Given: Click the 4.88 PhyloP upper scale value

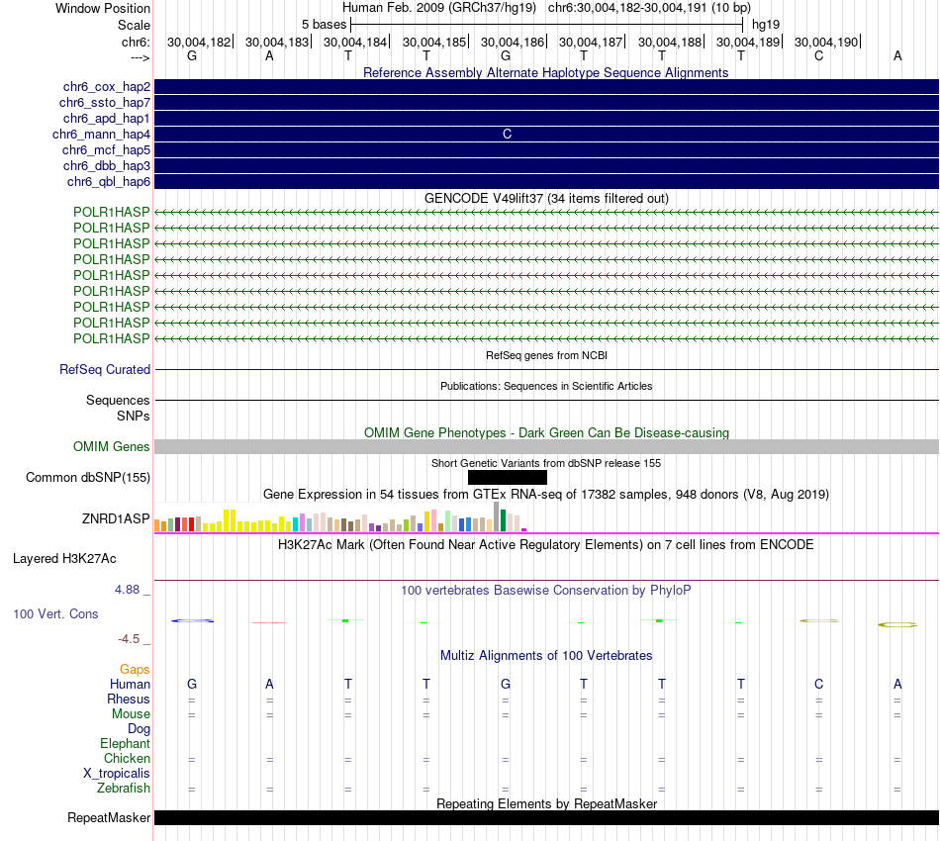Looking at the screenshot, I should [127, 590].
